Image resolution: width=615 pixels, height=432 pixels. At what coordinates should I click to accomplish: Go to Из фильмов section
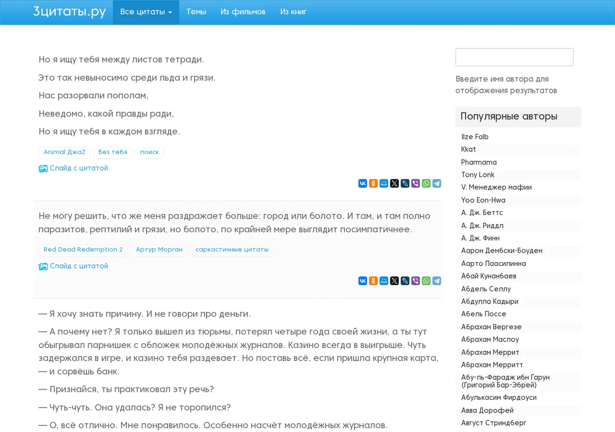click(243, 12)
